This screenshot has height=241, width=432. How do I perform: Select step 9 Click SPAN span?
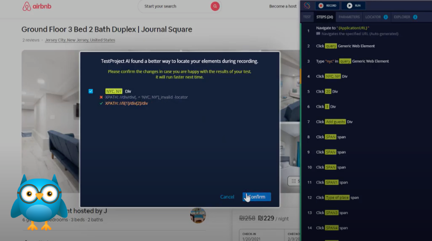366,152
